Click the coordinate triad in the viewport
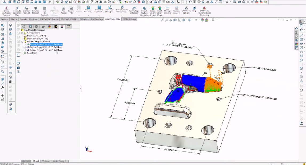 click(x=88, y=149)
